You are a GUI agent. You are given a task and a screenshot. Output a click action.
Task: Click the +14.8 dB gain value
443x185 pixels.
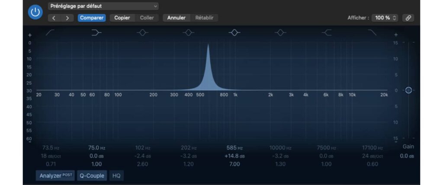click(x=234, y=156)
